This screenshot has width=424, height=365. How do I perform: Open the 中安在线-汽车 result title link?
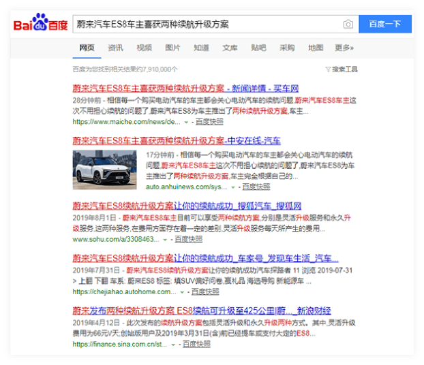click(x=177, y=140)
